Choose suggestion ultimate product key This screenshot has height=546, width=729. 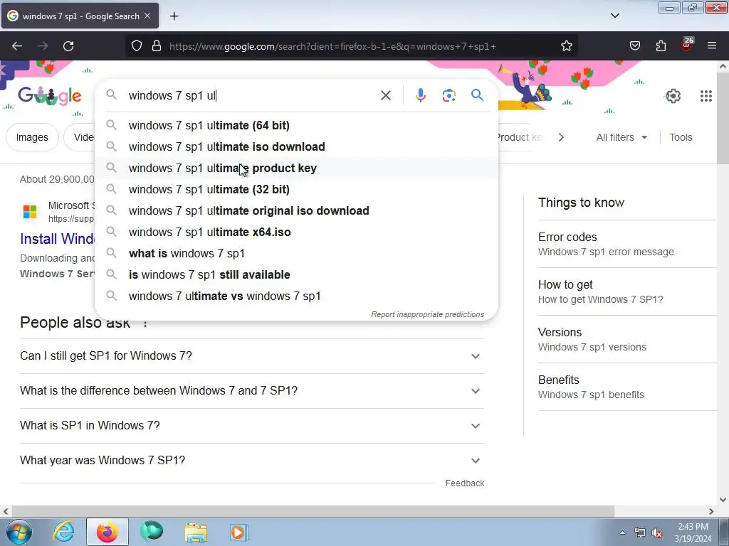pos(296,168)
